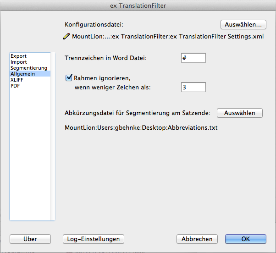The height and width of the screenshot is (253, 276).
Task: Click the ex TranslationFilter Settings.xml path text
Action: point(168,36)
